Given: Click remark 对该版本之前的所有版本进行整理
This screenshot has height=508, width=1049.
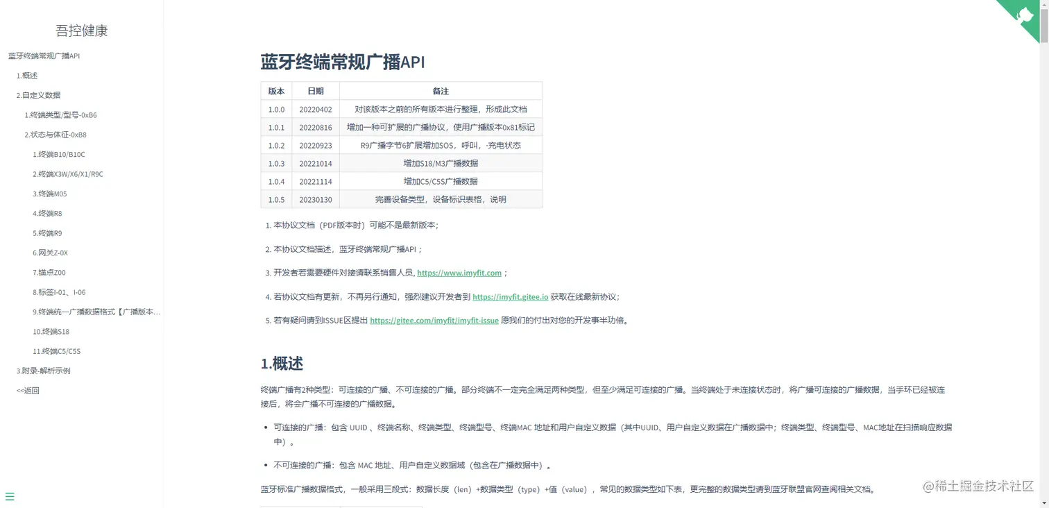Looking at the screenshot, I should tap(441, 109).
